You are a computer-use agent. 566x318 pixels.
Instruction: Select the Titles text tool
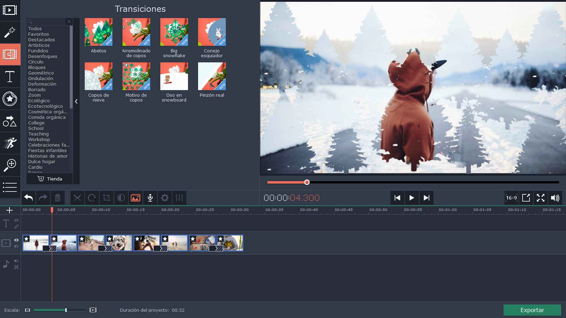click(10, 77)
